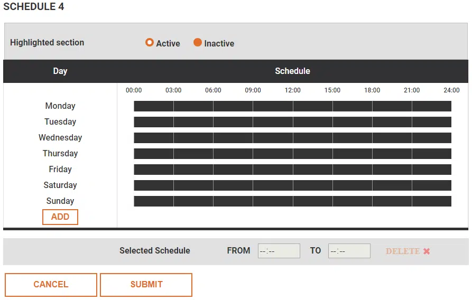Click the TO time input field
472x300 pixels.
pyautogui.click(x=349, y=251)
